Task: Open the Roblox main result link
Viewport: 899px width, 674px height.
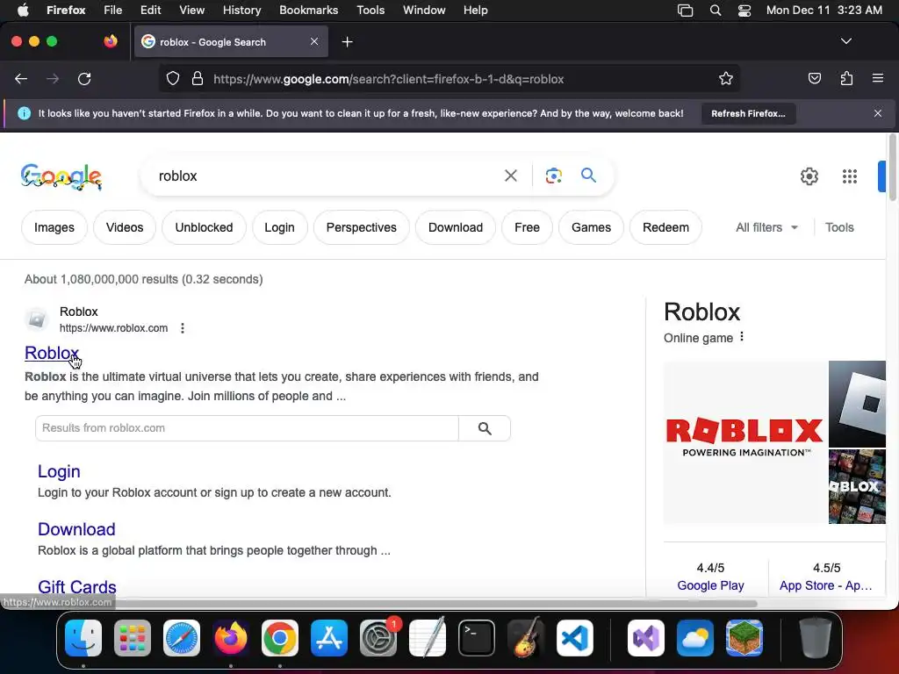Action: [52, 353]
